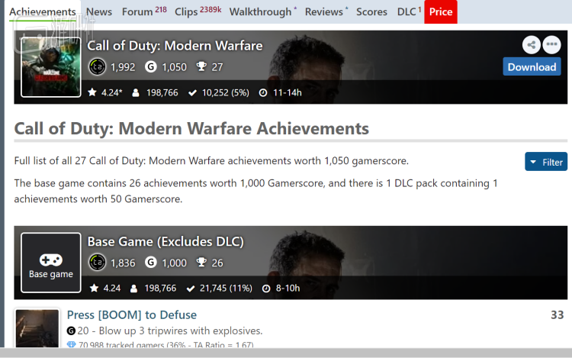This screenshot has height=358, width=572.
Task: Click the trophy icon beside 27
Action: (201, 66)
